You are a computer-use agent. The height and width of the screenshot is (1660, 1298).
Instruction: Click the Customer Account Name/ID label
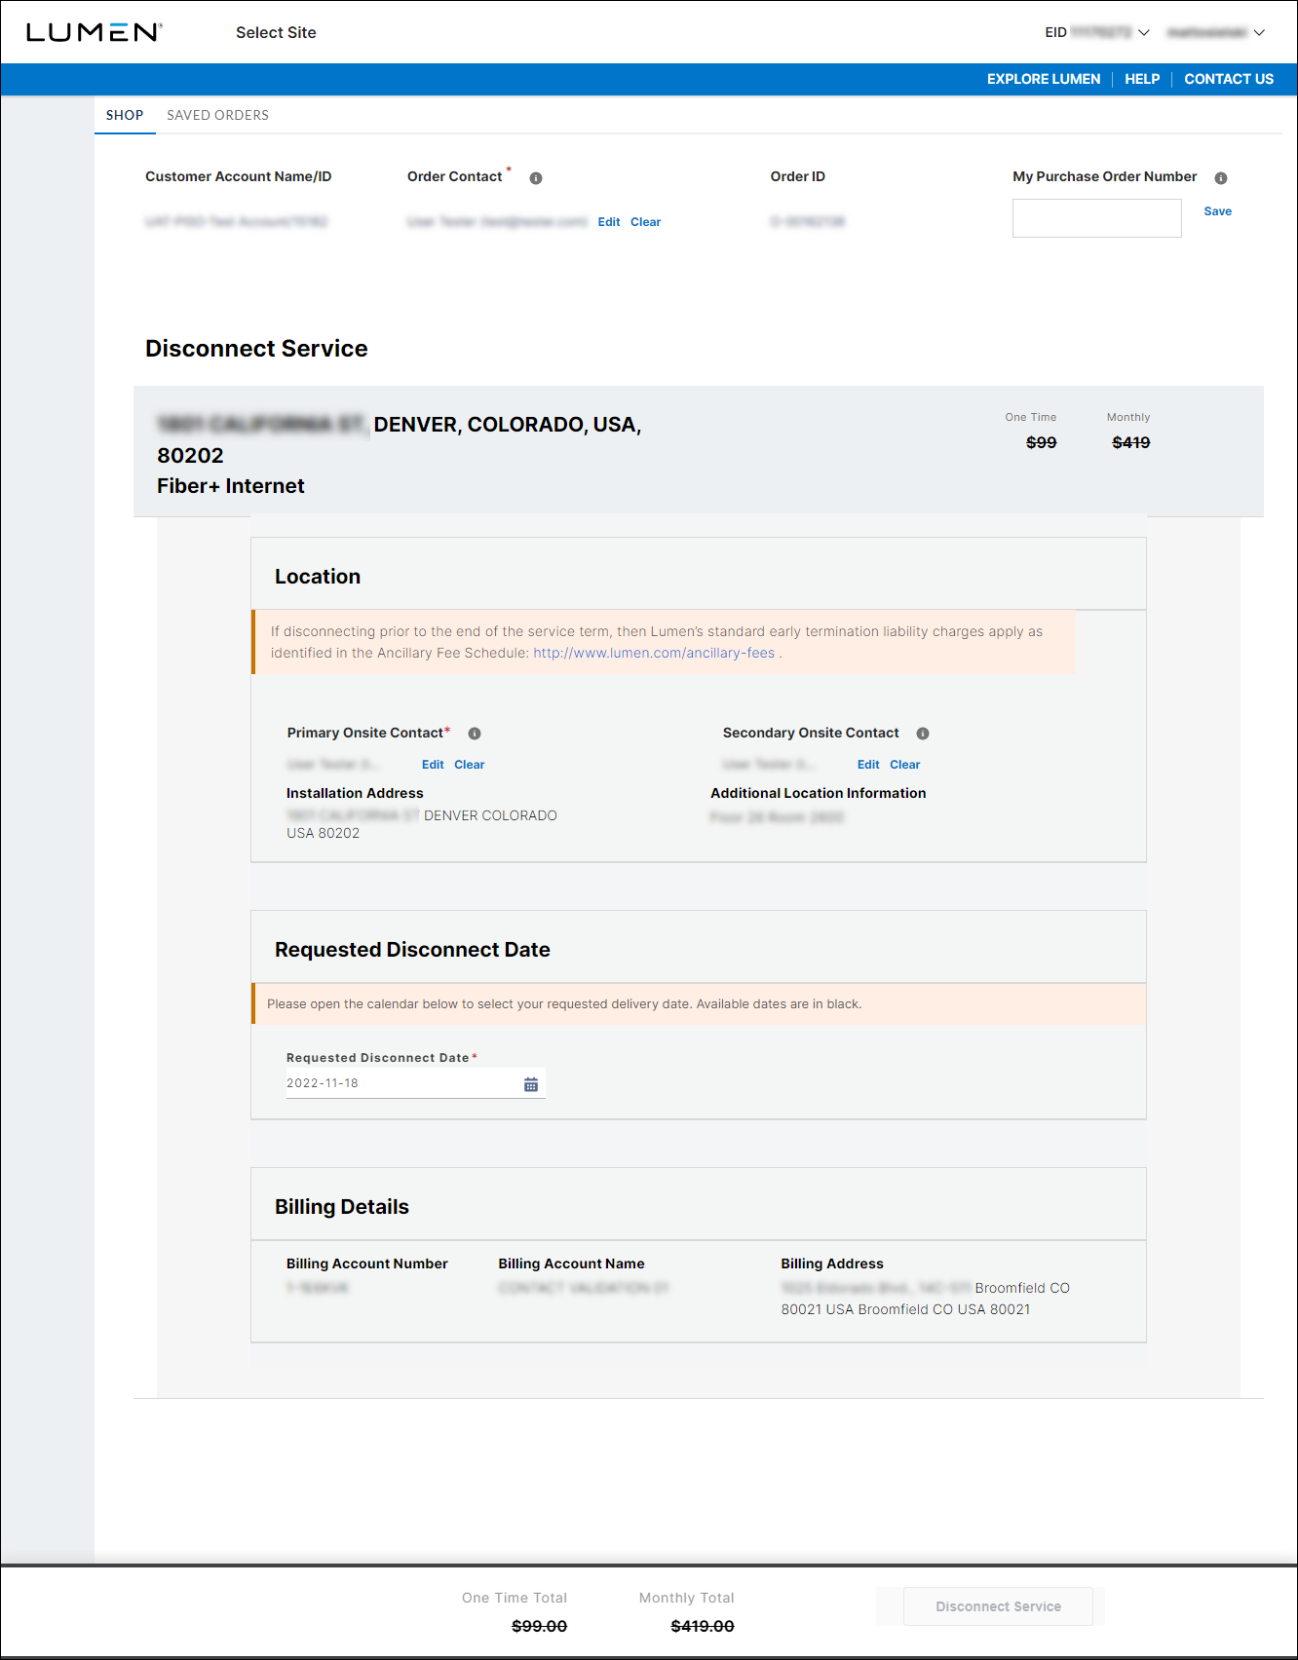click(x=238, y=176)
